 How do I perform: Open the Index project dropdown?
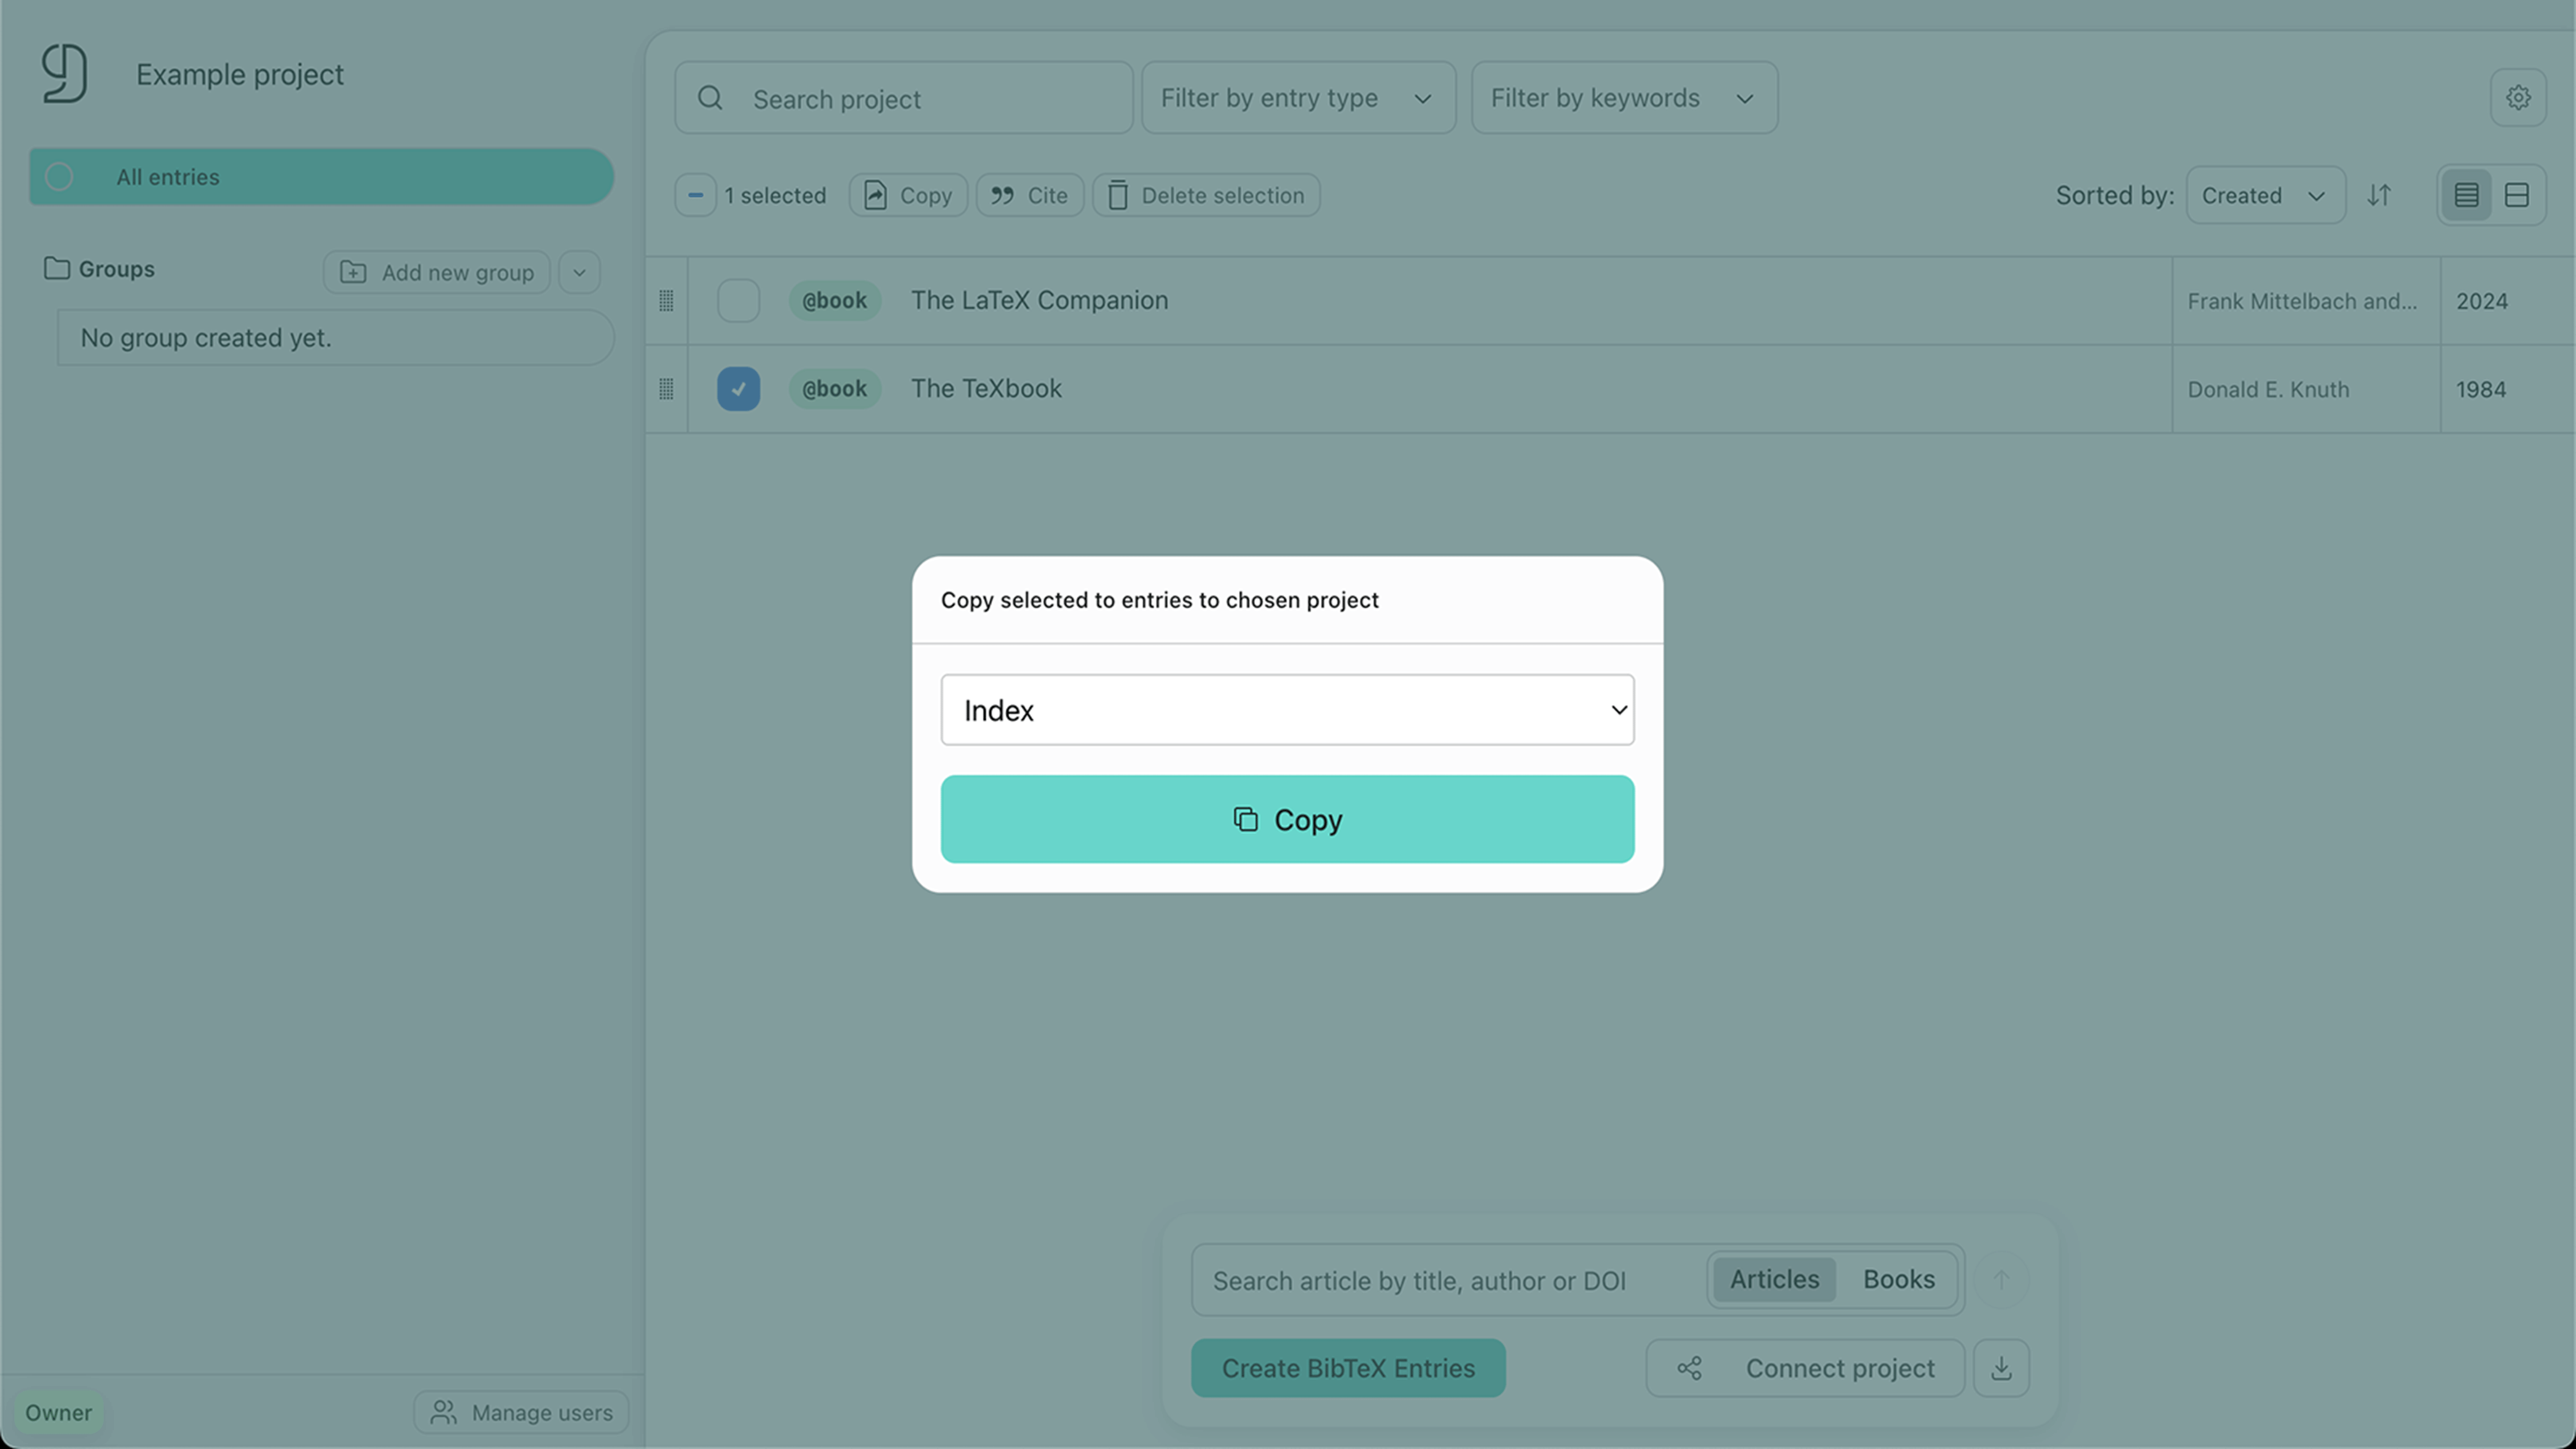pos(1287,710)
